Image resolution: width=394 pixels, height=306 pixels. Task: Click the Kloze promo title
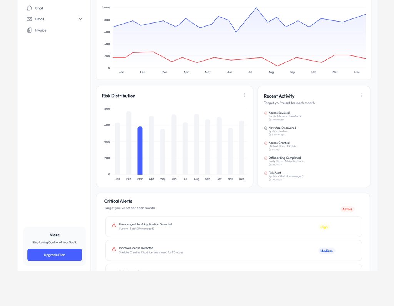coord(55,235)
